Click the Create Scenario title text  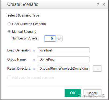coord(23,4)
